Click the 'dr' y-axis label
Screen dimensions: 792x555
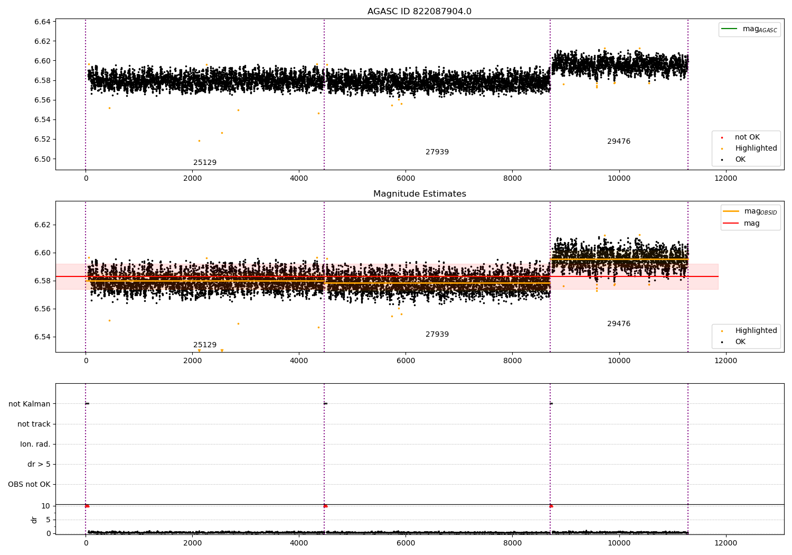tap(34, 520)
